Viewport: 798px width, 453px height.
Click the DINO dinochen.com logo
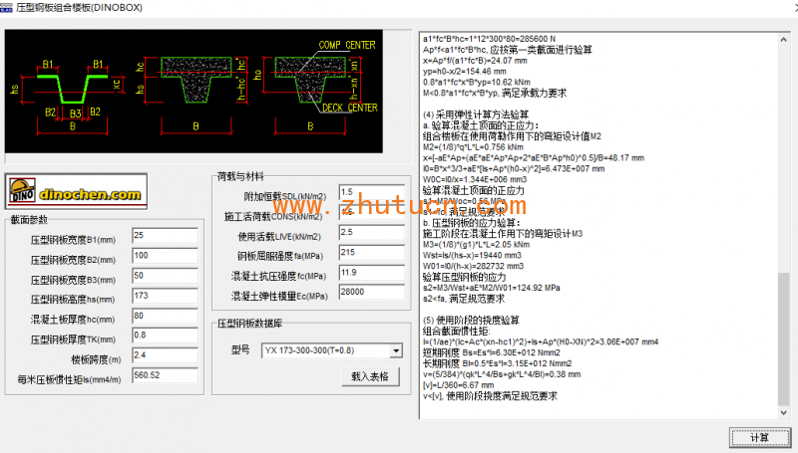[75, 190]
